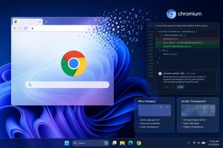Click the browser back arrow

click(15, 29)
